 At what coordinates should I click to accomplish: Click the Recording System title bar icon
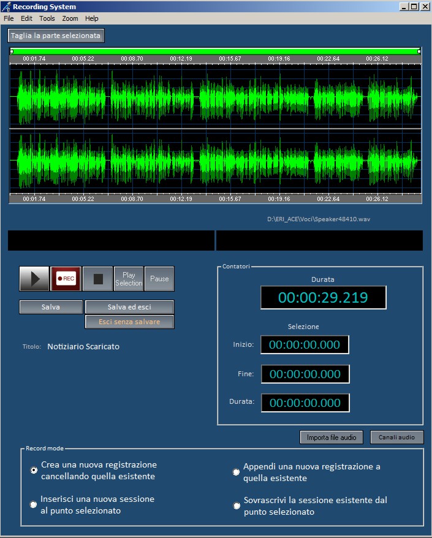(x=6, y=7)
